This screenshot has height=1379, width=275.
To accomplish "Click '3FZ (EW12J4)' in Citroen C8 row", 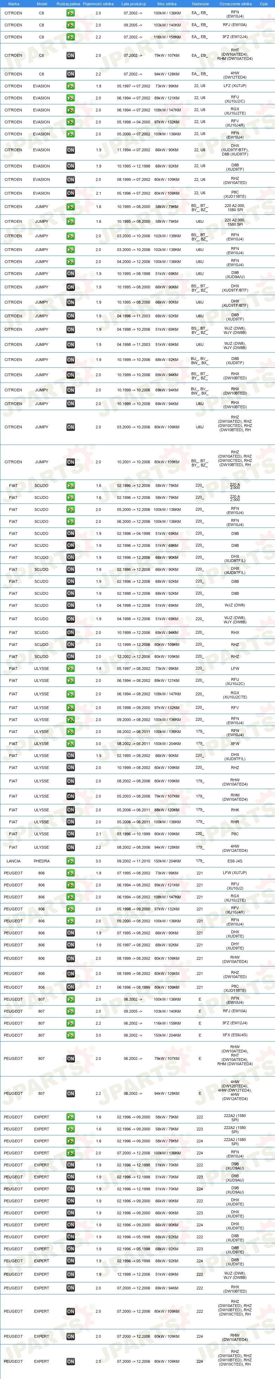I will click(235, 37).
